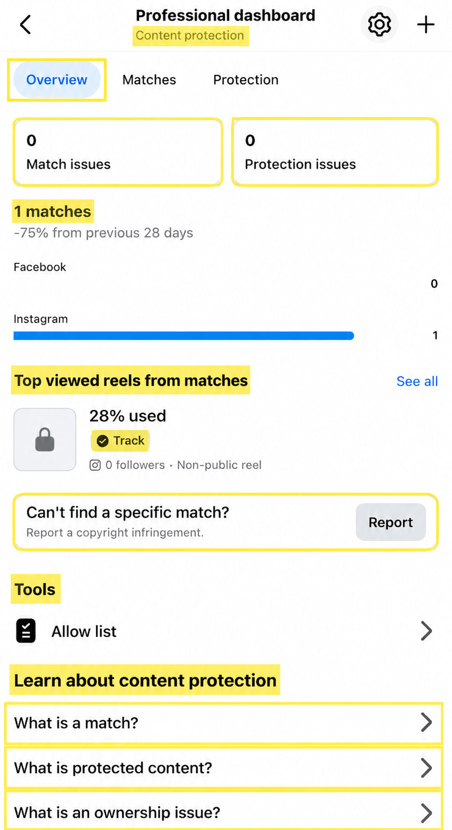Select the Overview tab
Viewport: 452px width, 830px height.
pos(57,80)
